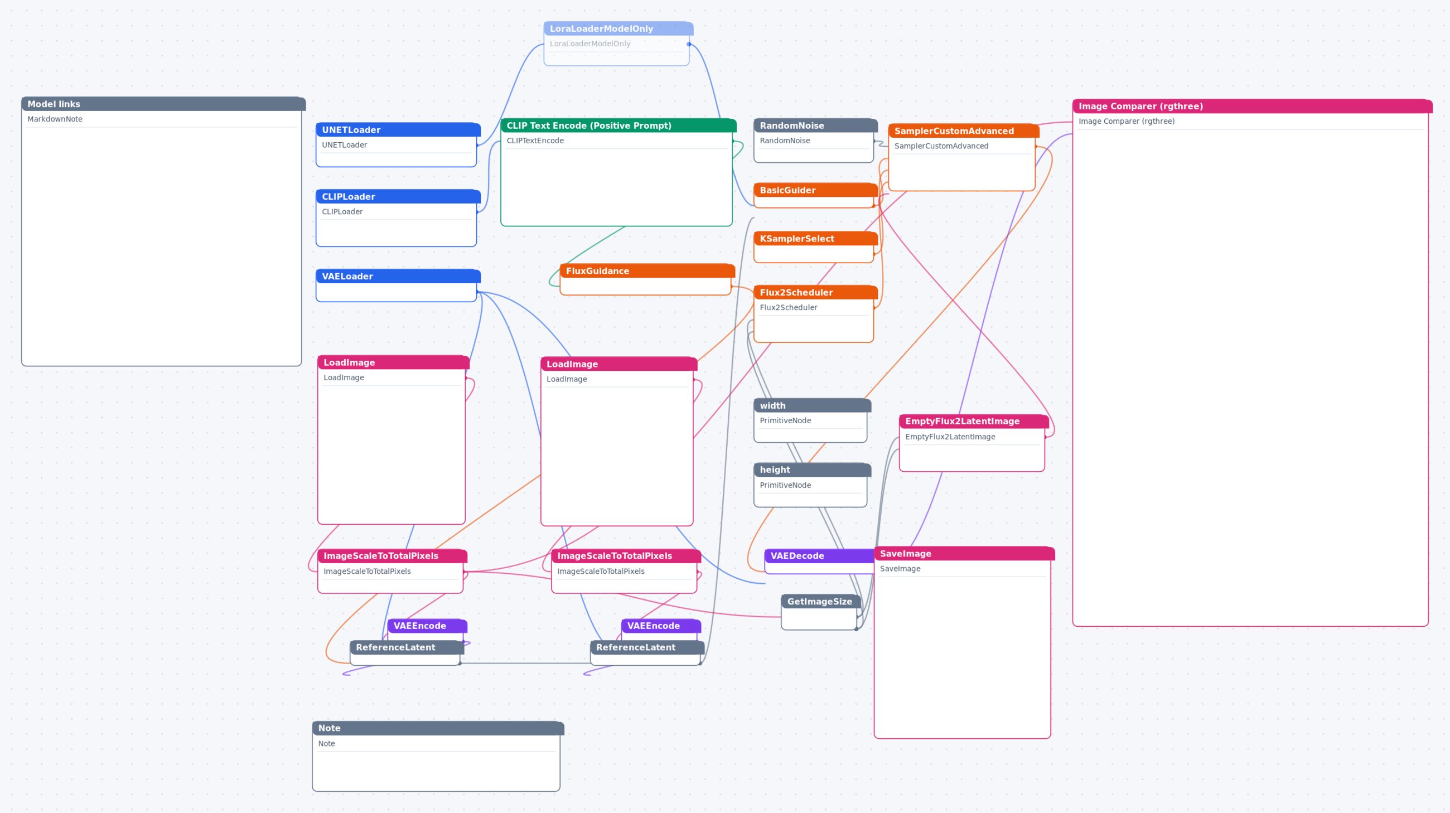Select the LoraLoaderModelOnly node title
Viewport: 1450px width, 813px height.
(601, 28)
